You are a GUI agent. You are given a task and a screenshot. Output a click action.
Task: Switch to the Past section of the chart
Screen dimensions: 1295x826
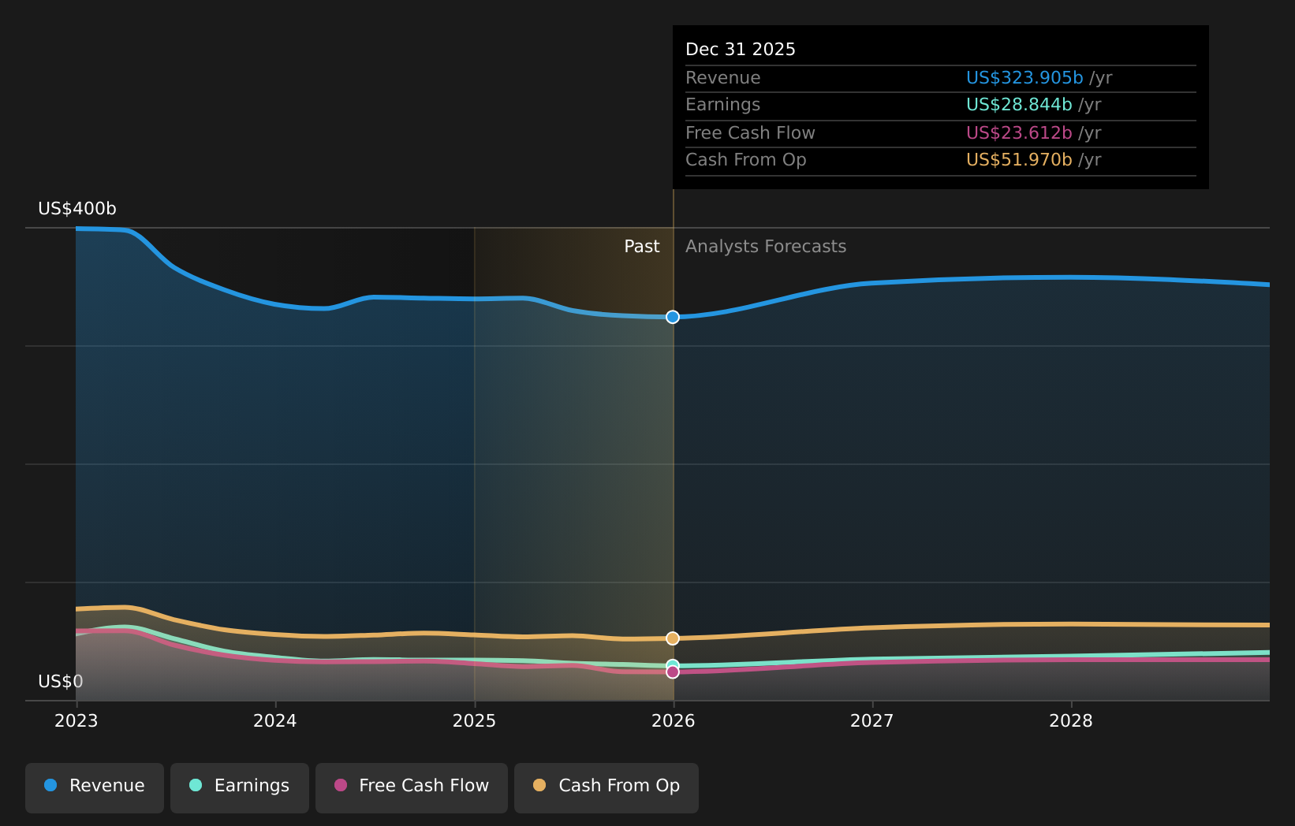[x=641, y=246]
